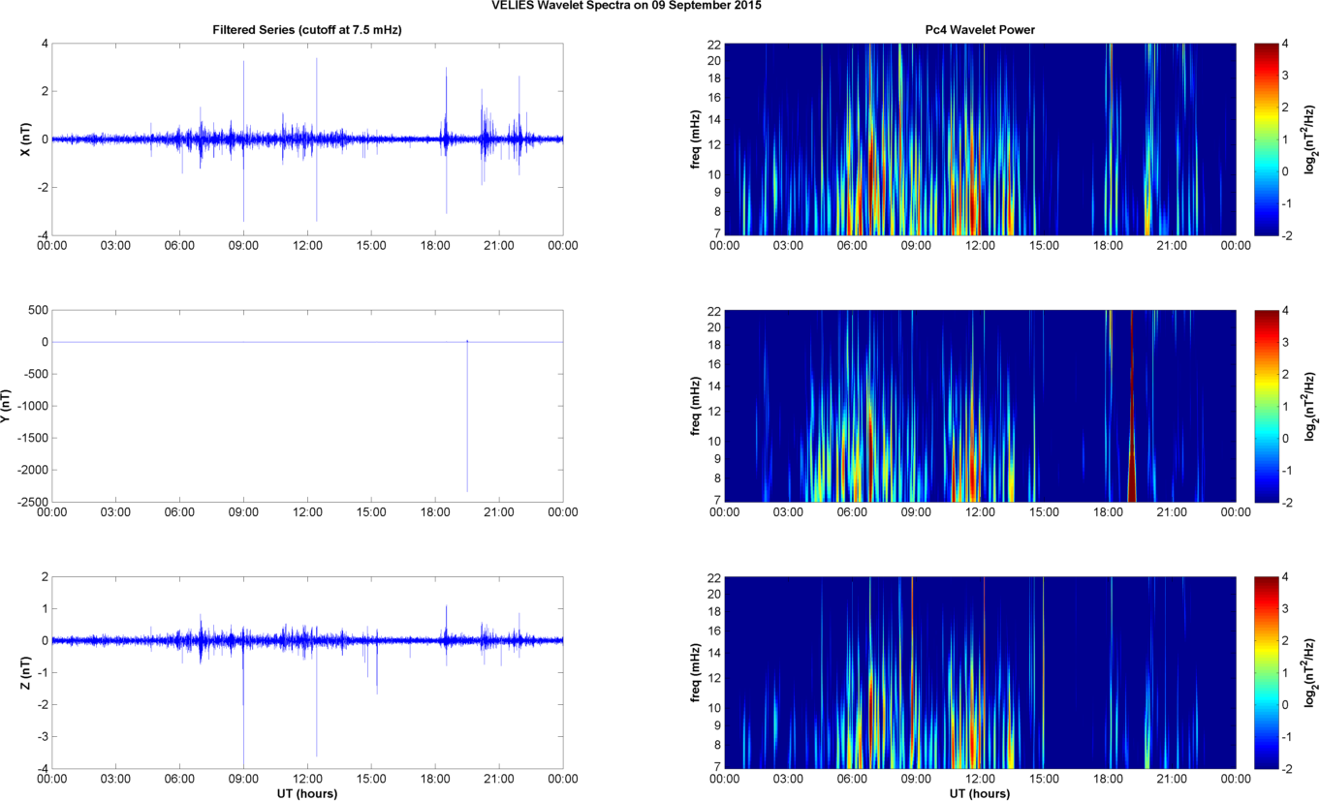
Task: Click the middle Y-component wavelet colorbar
Action: coord(1267,406)
